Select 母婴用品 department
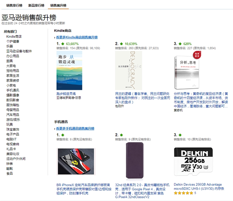Viewport: 233px width, 201px height. pos(13,110)
